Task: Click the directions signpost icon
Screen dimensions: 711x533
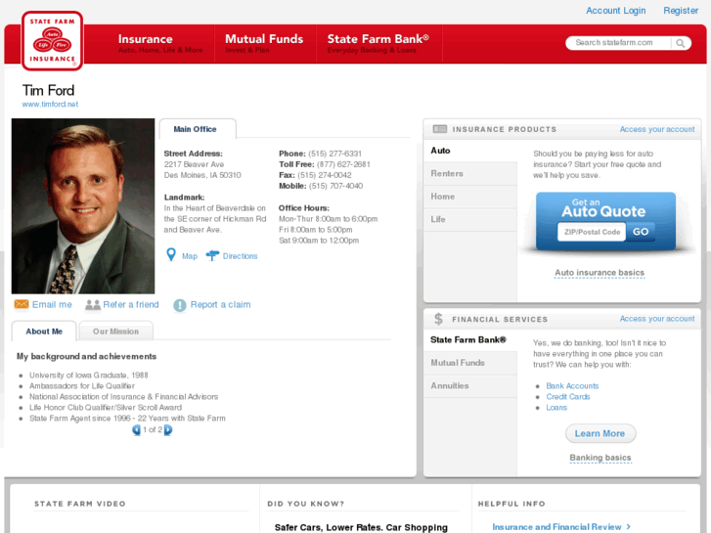Action: click(212, 256)
